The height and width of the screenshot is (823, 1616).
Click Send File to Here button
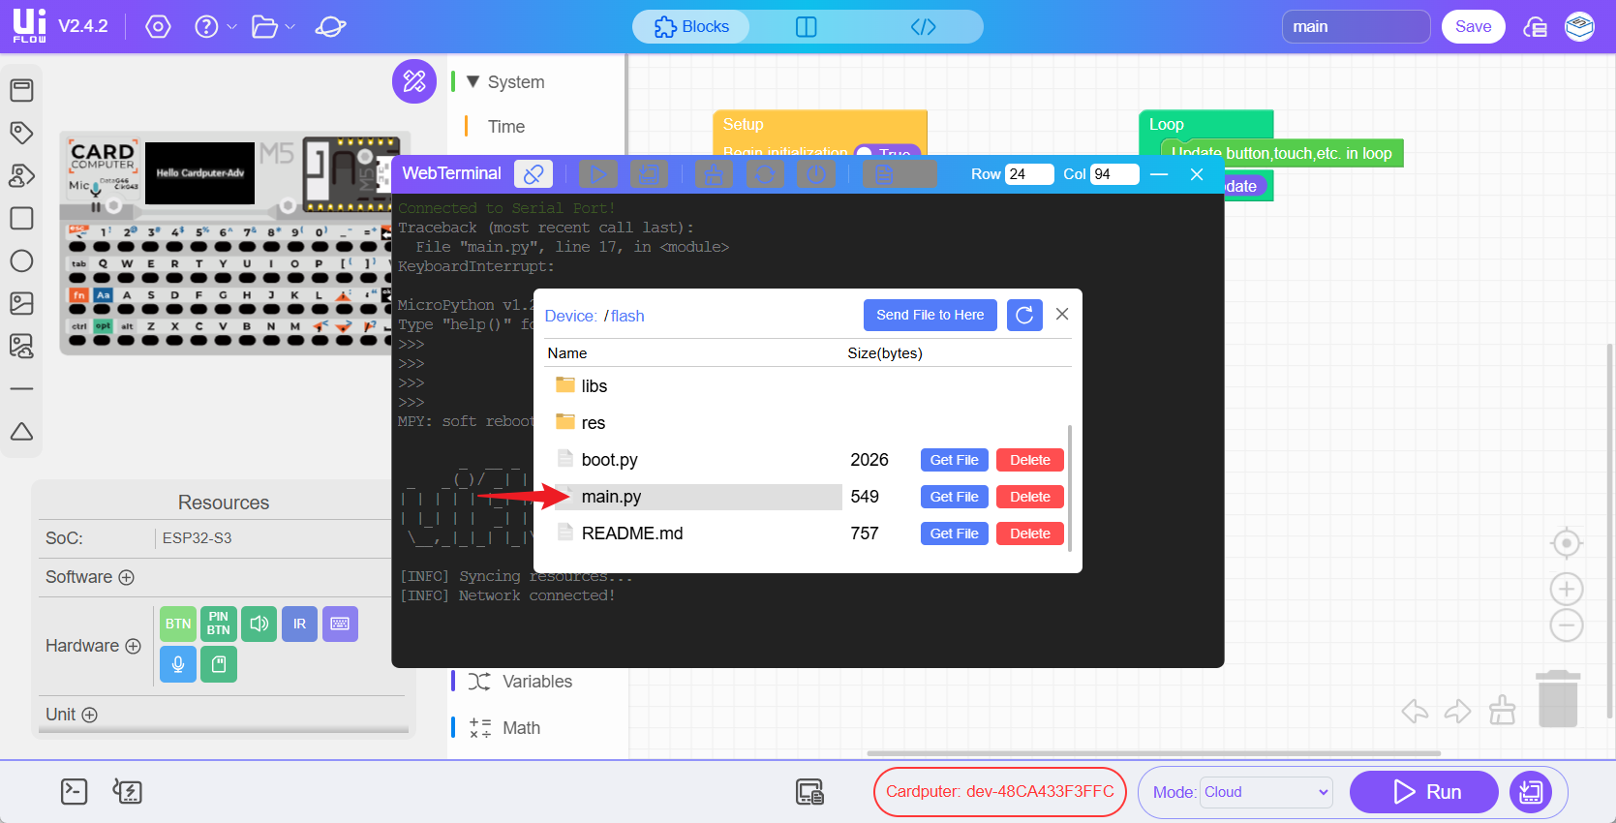point(930,315)
